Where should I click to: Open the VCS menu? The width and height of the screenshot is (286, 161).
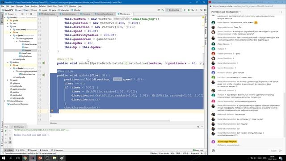(66, 6)
